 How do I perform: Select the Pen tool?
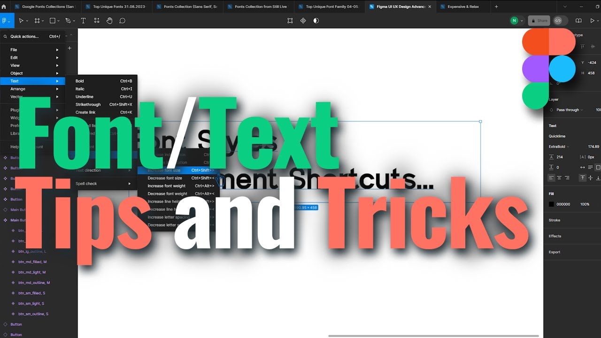tap(67, 20)
